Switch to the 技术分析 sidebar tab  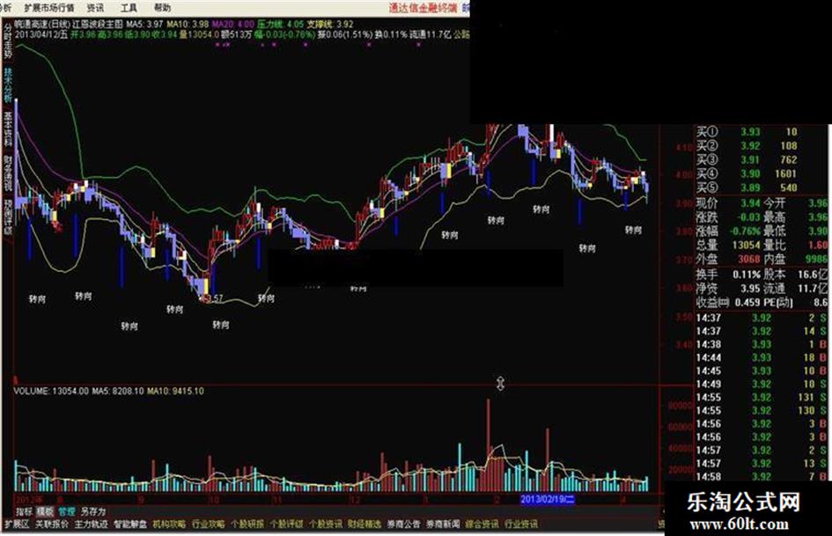tap(7, 84)
